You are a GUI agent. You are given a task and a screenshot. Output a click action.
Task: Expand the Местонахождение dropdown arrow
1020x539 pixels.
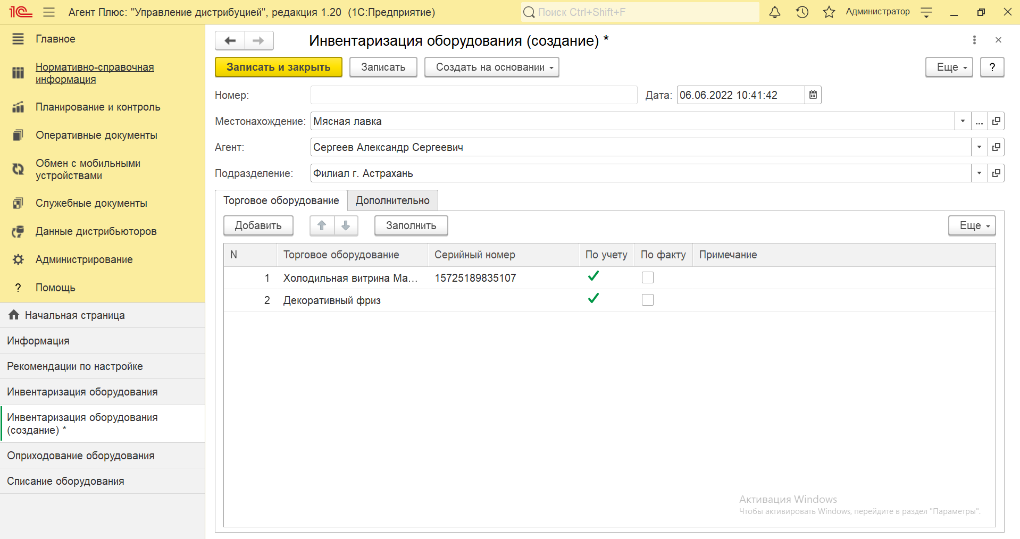tap(963, 121)
